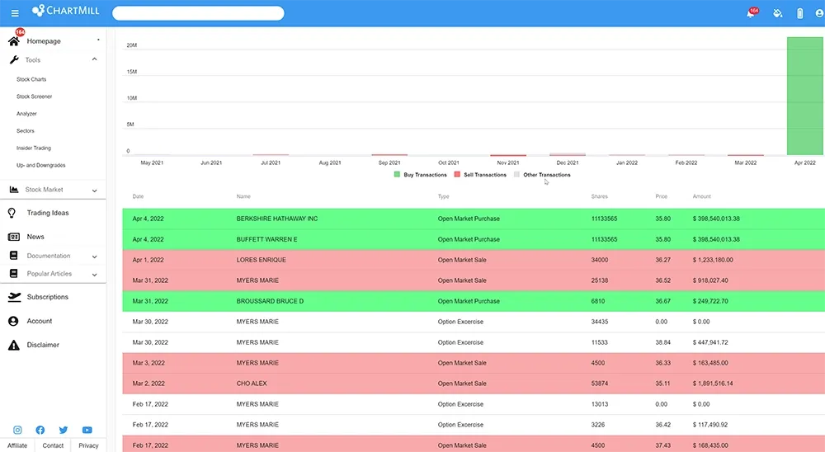Click the battery-shaped icon in header
Screen dimensions: 825x452
click(799, 13)
